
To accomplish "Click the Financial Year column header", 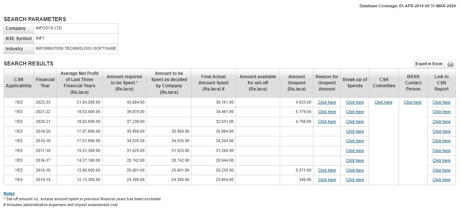I will pyautogui.click(x=45, y=83).
